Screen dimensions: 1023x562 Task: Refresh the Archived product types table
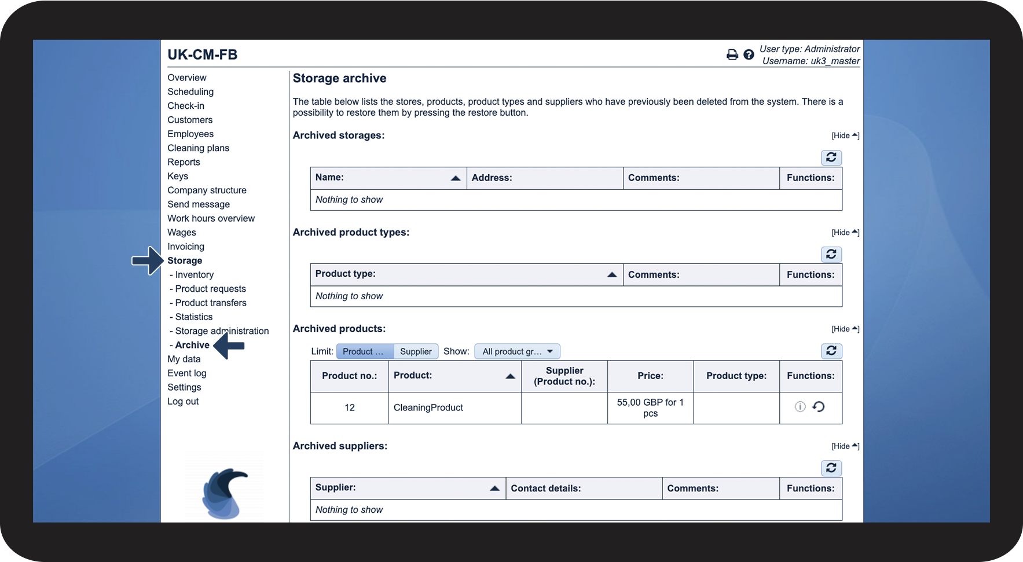tap(831, 254)
